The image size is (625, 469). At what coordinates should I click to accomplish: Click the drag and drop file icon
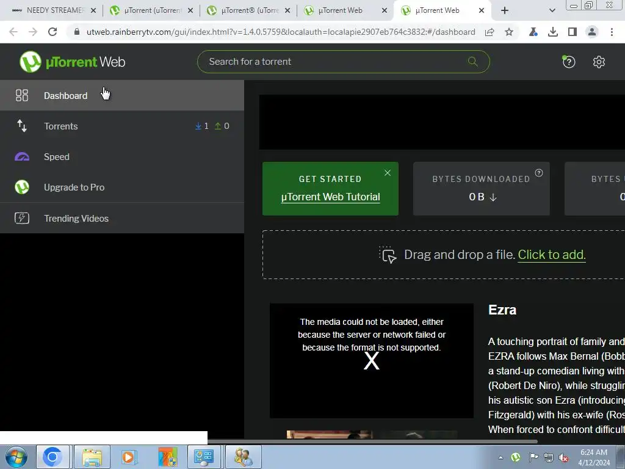click(x=388, y=255)
